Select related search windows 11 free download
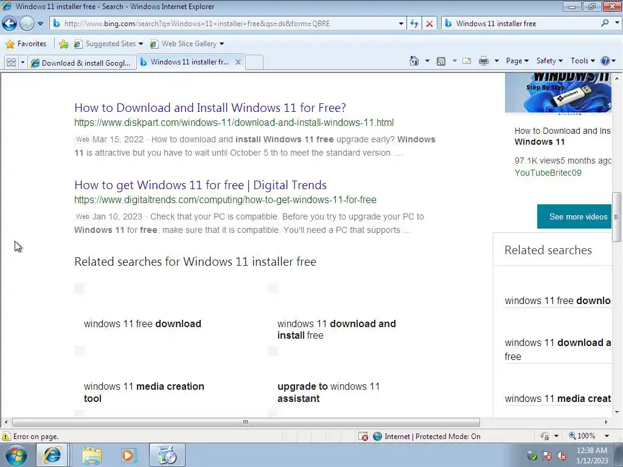This screenshot has width=623, height=467. tap(142, 323)
